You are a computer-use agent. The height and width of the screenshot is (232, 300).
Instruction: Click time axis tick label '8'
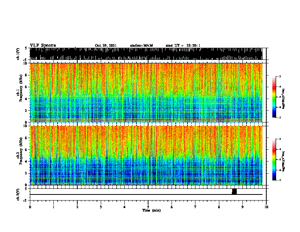[219, 207]
